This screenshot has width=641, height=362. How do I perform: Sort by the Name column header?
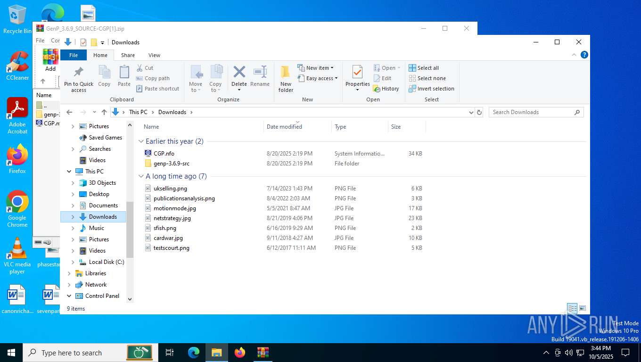202,127
